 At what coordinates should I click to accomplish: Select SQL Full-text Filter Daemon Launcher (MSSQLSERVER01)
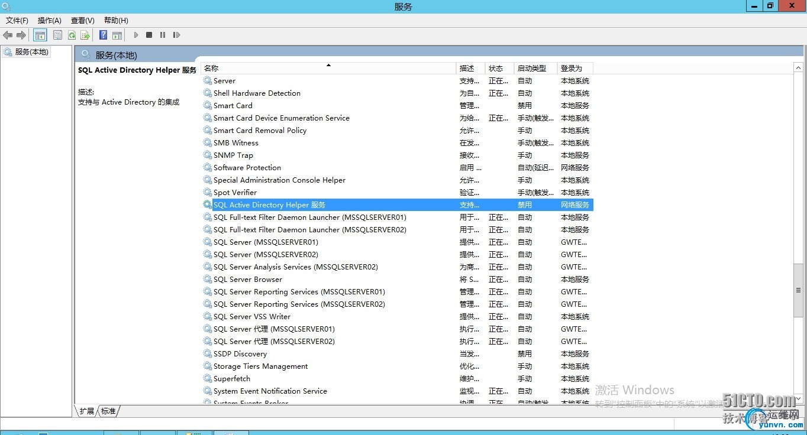click(x=397, y=218)
